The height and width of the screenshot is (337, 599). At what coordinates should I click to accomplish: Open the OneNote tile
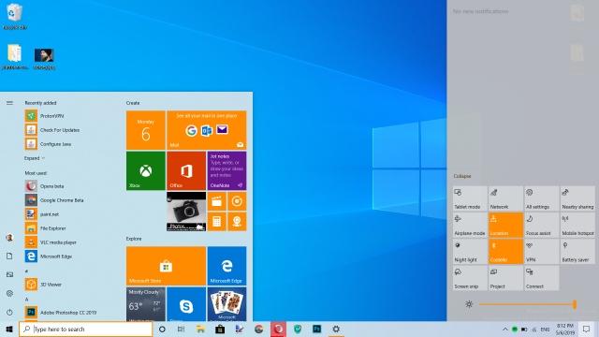pos(226,170)
